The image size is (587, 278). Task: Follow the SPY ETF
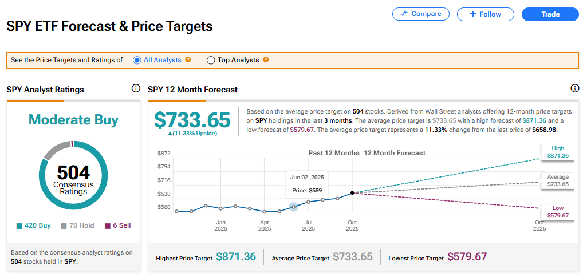point(484,14)
